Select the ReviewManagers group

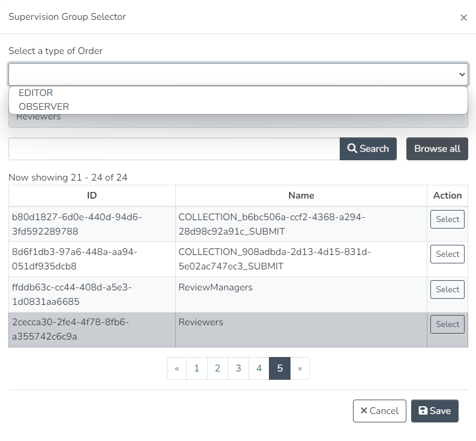coord(447,290)
